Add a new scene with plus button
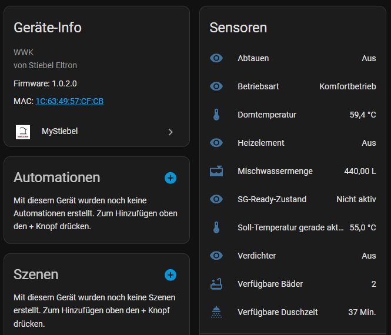This screenshot has width=391, height=335. 171,274
